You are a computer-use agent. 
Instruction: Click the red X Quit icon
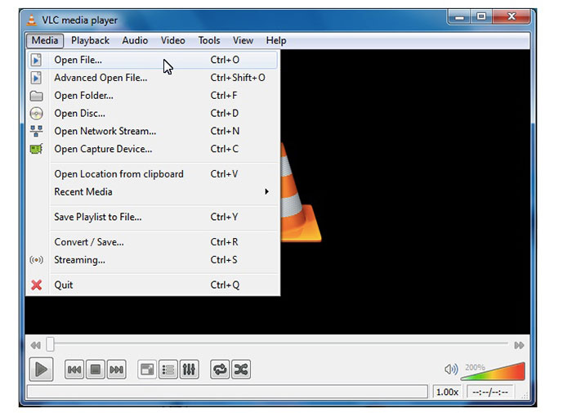(x=36, y=285)
